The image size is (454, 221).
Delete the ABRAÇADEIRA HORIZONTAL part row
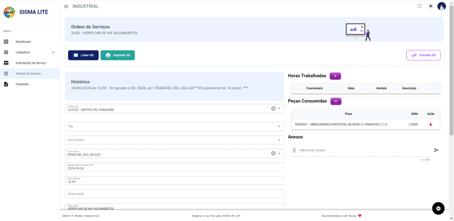pyautogui.click(x=430, y=124)
